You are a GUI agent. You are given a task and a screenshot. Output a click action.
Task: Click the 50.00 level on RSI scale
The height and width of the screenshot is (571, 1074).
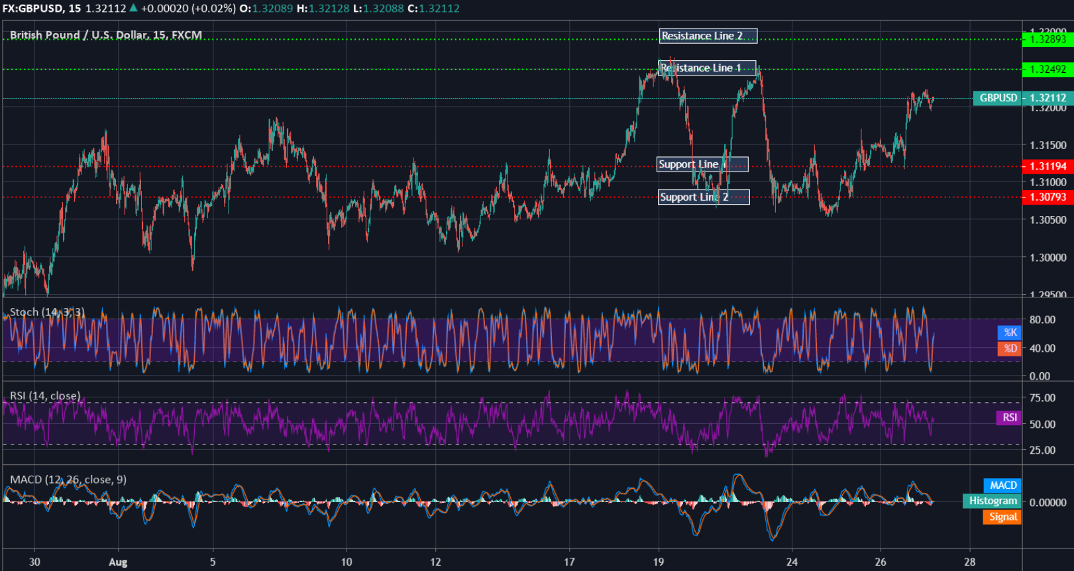(1042, 424)
